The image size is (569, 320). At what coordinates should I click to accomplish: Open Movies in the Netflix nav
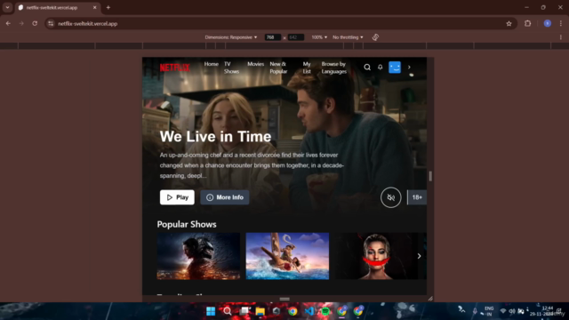(255, 64)
